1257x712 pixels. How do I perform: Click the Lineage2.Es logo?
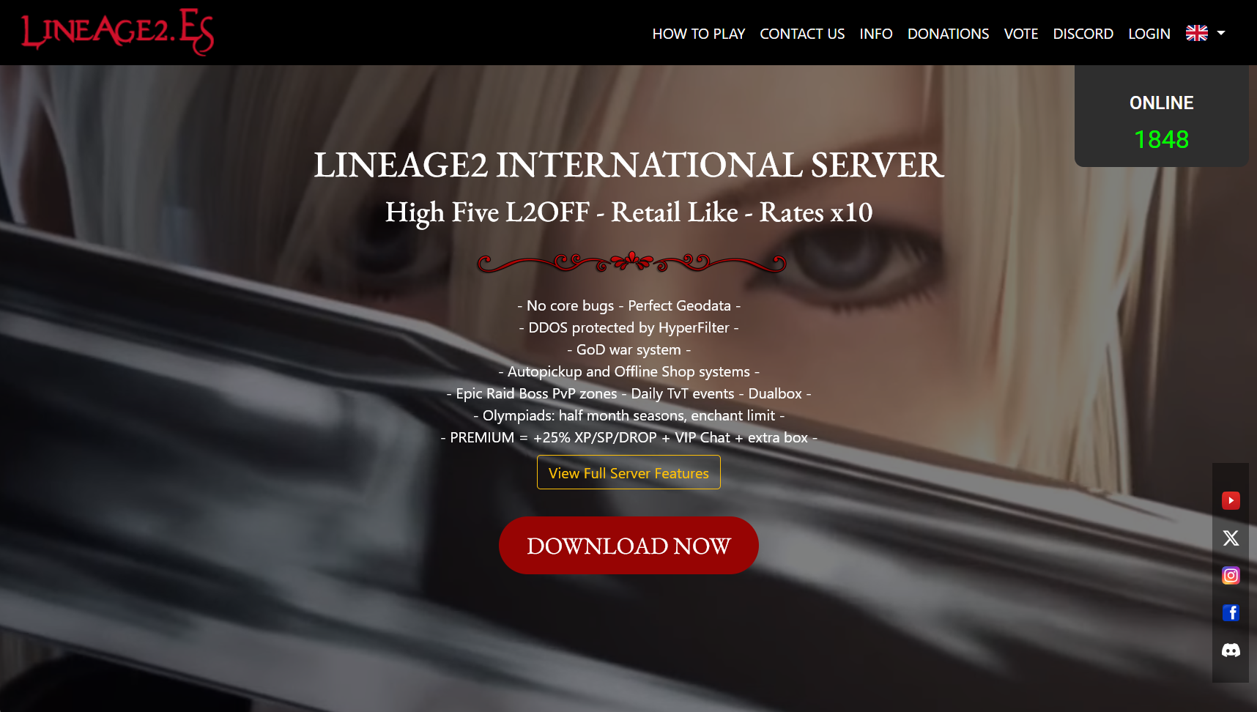click(x=117, y=31)
